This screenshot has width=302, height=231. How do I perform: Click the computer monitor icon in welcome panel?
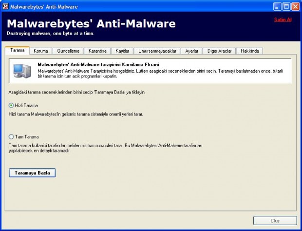click(22, 71)
